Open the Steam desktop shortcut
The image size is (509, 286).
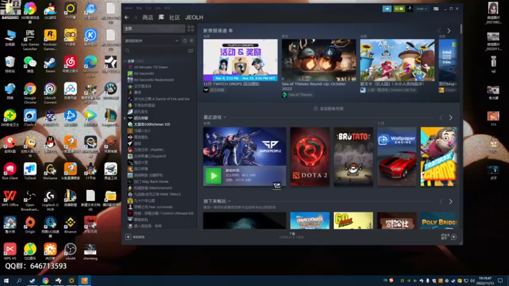coord(50,65)
